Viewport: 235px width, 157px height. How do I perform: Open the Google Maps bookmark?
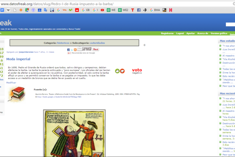pyautogui.click(x=27, y=10)
